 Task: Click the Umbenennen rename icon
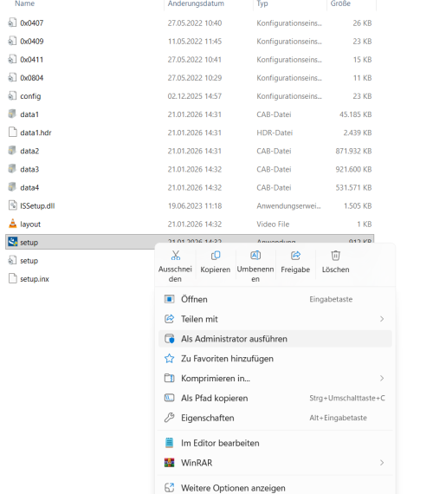(x=255, y=255)
